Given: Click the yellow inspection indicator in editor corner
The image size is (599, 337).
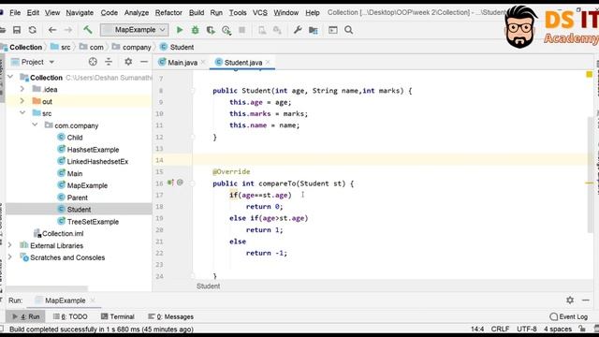Looking at the screenshot, I should (x=590, y=74).
